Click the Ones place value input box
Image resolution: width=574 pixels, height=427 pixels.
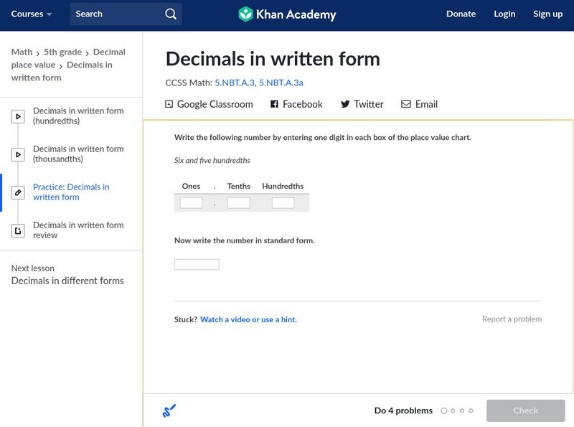(x=191, y=203)
